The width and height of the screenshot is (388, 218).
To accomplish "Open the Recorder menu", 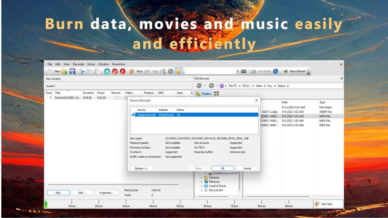I will pyautogui.click(x=79, y=64).
